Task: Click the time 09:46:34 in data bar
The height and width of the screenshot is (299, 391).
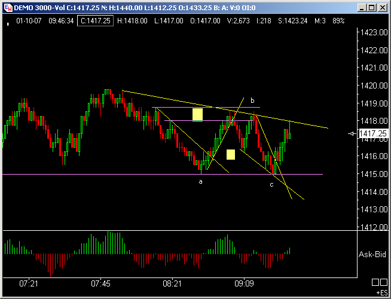Action: tap(61, 21)
